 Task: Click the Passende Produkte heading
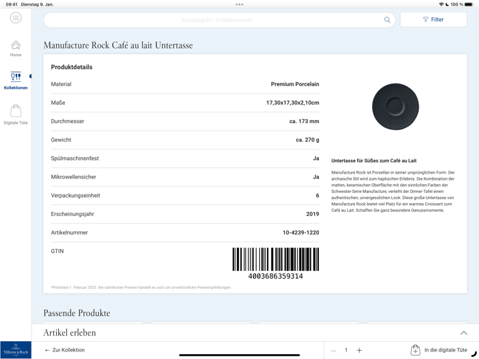[77, 313]
